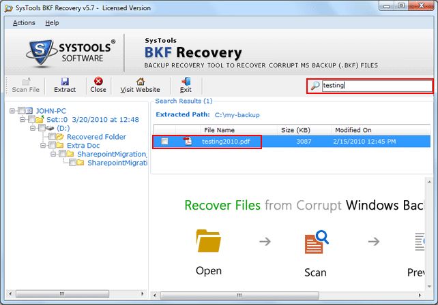The height and width of the screenshot is (305, 438).
Task: Click preview pane scroll up arrow
Action: pyautogui.click(x=429, y=182)
